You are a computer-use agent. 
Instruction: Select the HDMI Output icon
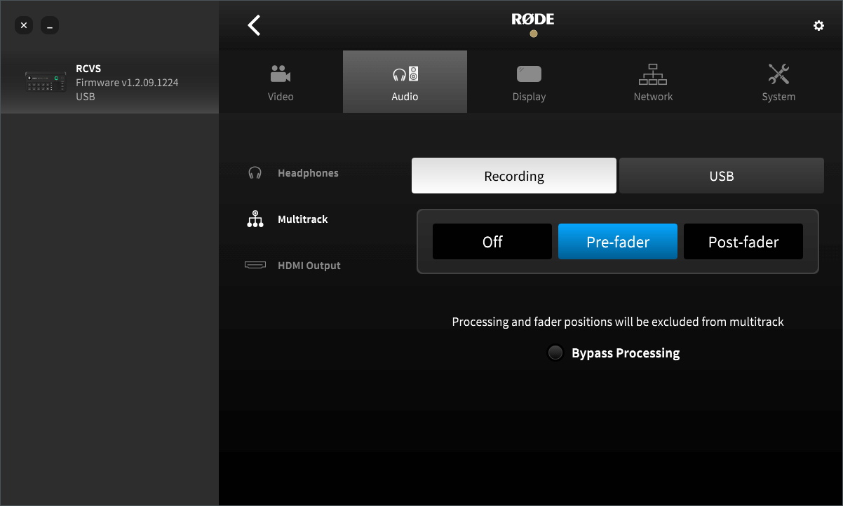(255, 265)
